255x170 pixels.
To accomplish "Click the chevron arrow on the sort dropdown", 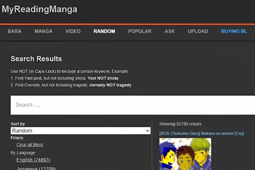I will 148,131.
